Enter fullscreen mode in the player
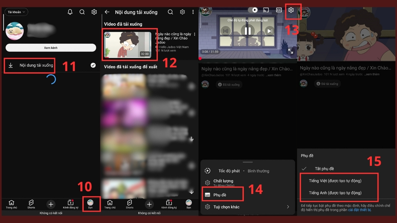 pyautogui.click(x=290, y=51)
